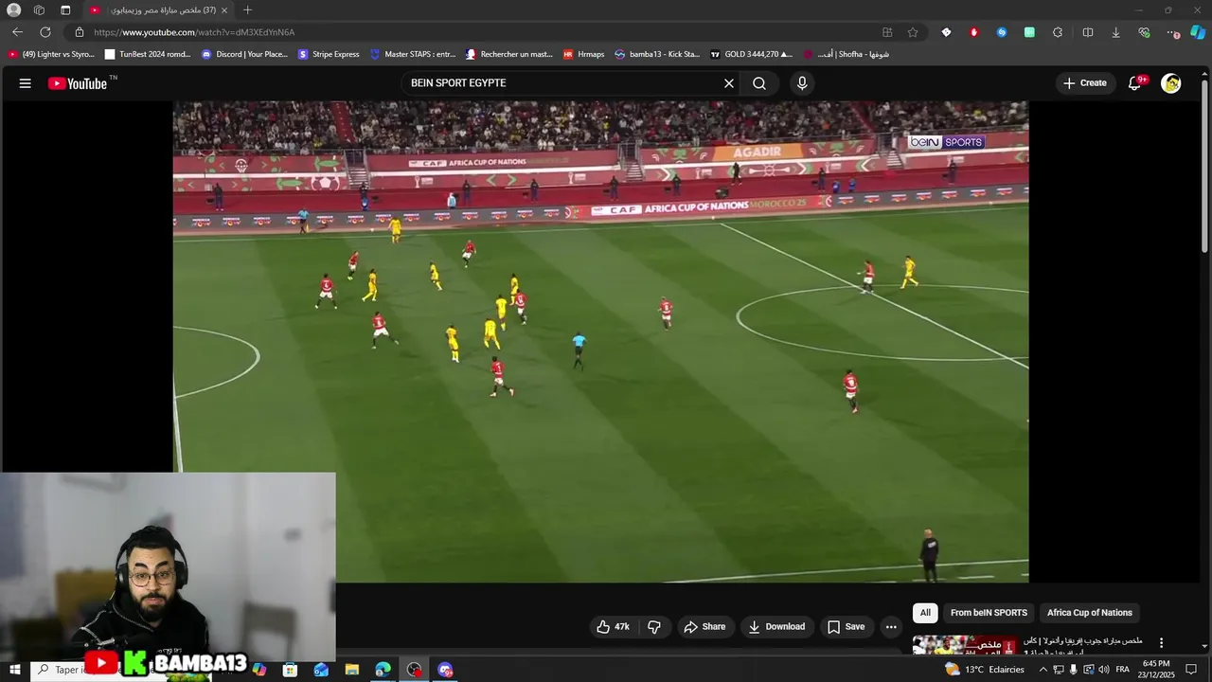Open the Lighter vs Styro bookmark
Image resolution: width=1212 pixels, height=682 pixels.
pos(51,54)
